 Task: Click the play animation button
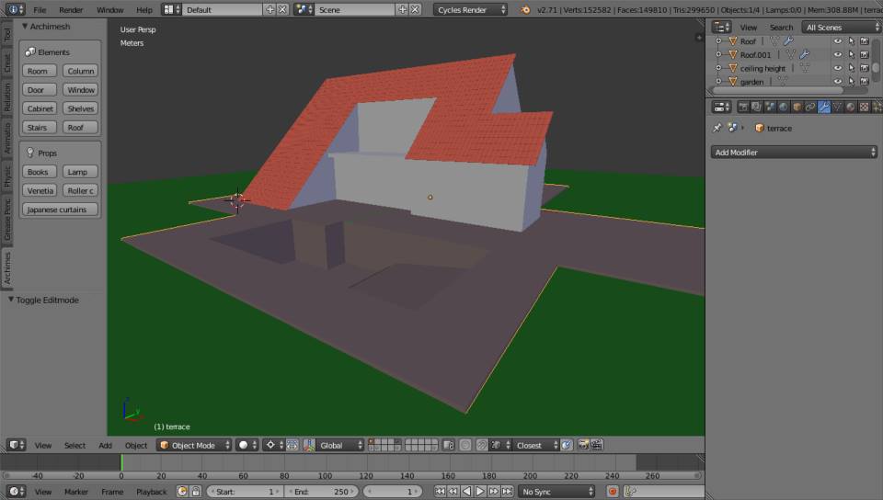[480, 492]
